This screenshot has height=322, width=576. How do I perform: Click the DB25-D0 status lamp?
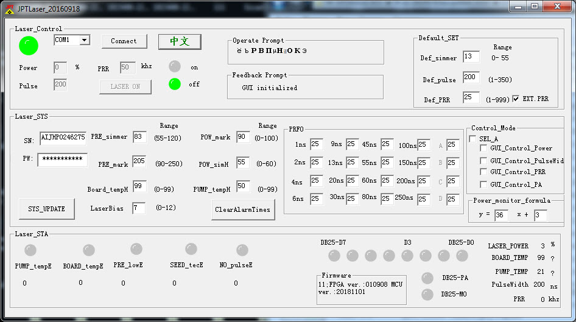point(462,256)
